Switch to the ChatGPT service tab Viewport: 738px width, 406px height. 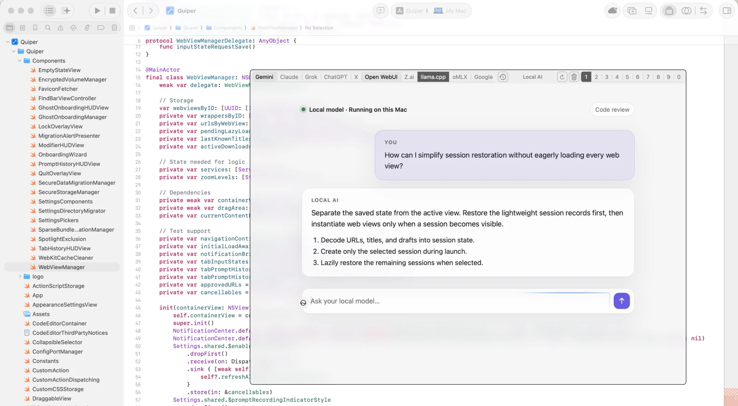pos(336,77)
